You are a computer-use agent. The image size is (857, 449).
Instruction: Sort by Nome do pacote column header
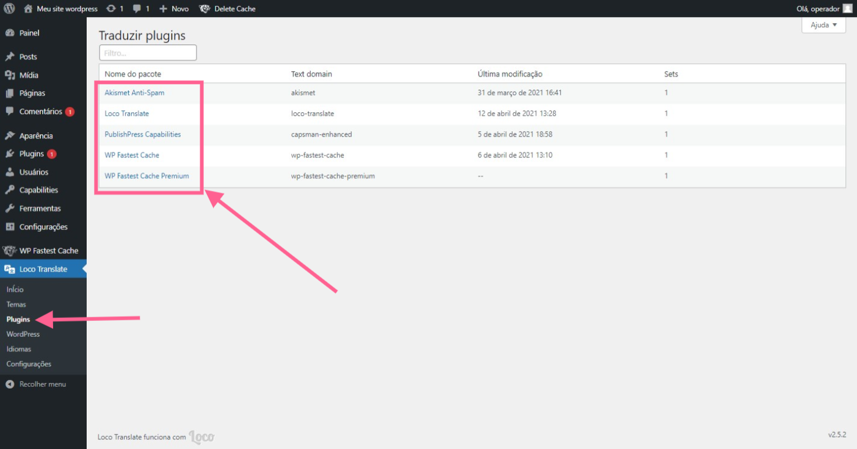(x=132, y=74)
